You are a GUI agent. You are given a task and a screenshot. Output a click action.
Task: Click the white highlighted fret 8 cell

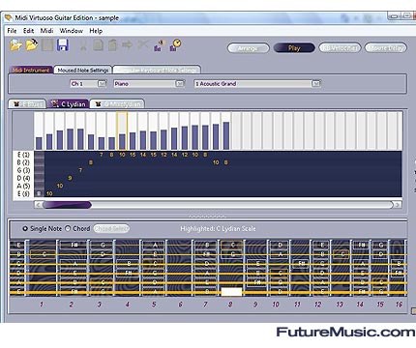(x=231, y=292)
